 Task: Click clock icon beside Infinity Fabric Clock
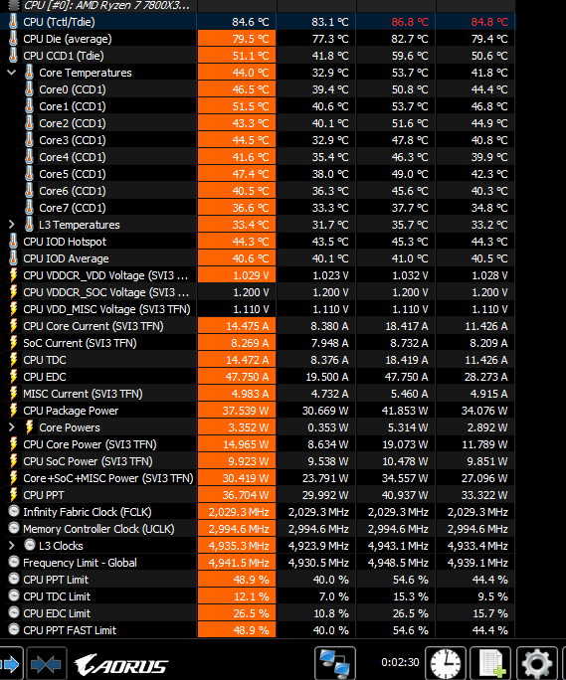[x=14, y=511]
